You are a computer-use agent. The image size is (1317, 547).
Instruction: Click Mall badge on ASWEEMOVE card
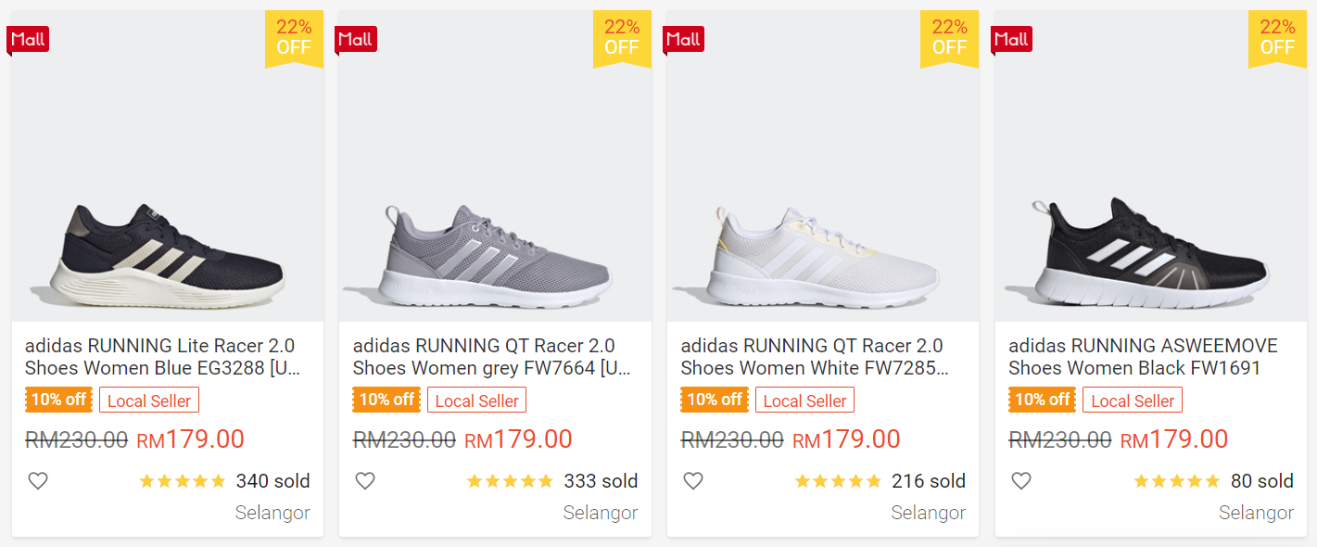coord(1012,39)
